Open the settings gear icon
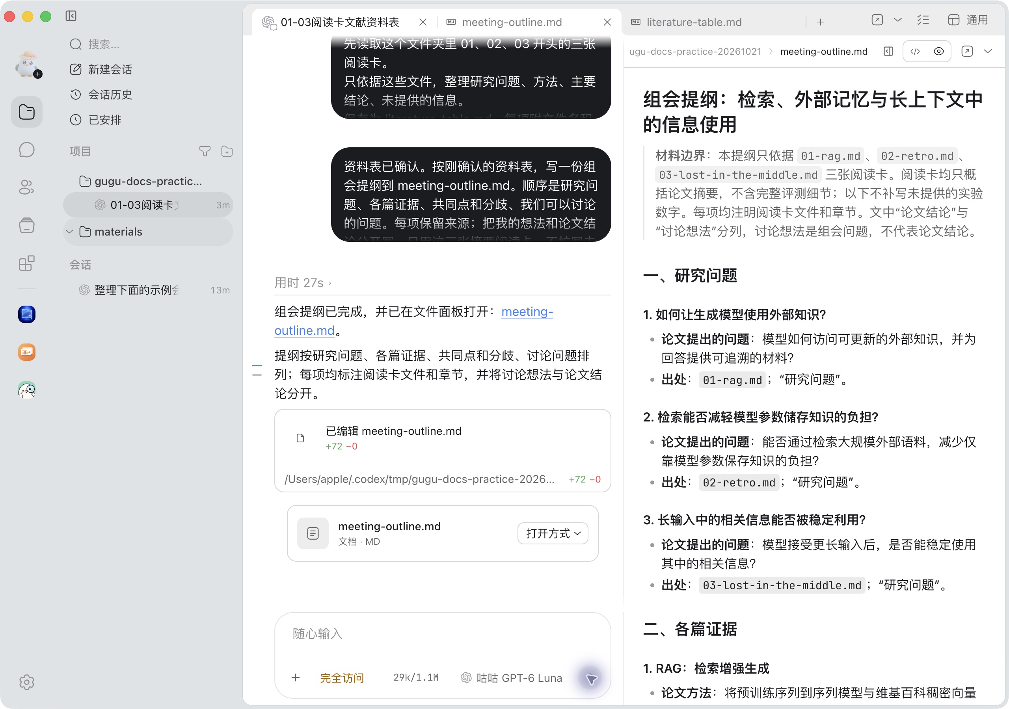The image size is (1009, 709). 27,682
